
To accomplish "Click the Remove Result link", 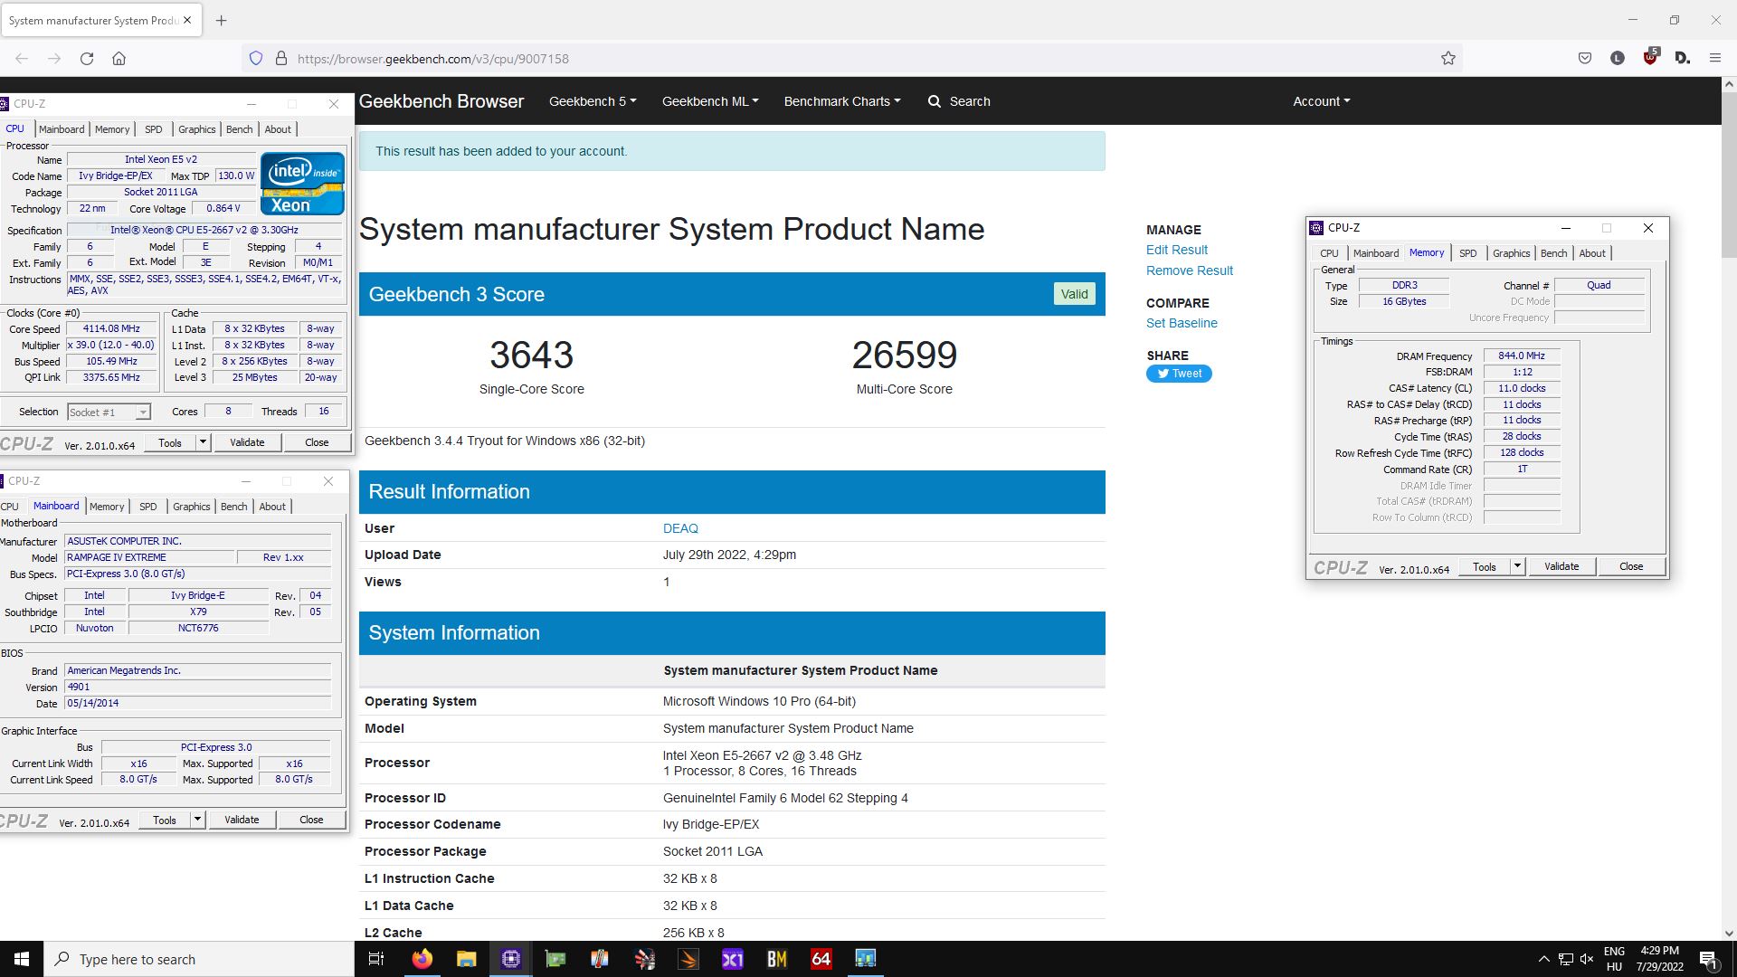I will coord(1189,270).
